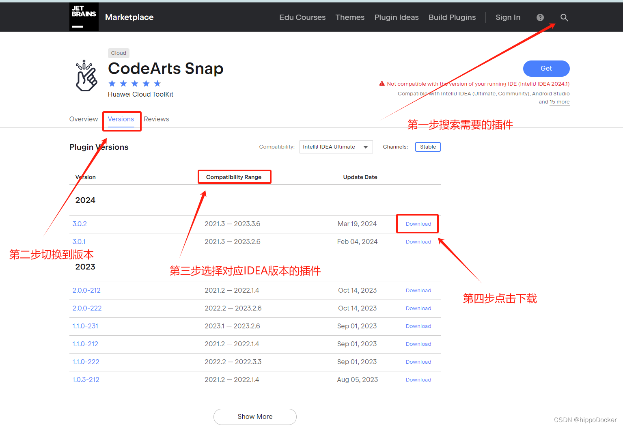Click the '2023.1 — 2023.2.6' range cell

[232, 326]
